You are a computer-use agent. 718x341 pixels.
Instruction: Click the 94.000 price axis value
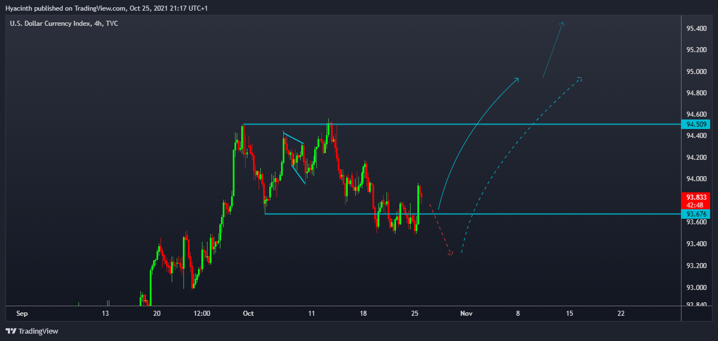(696, 179)
